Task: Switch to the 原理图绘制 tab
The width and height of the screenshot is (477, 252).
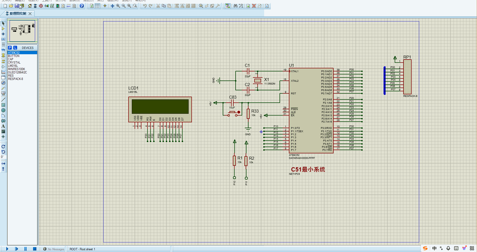Action: [18, 14]
